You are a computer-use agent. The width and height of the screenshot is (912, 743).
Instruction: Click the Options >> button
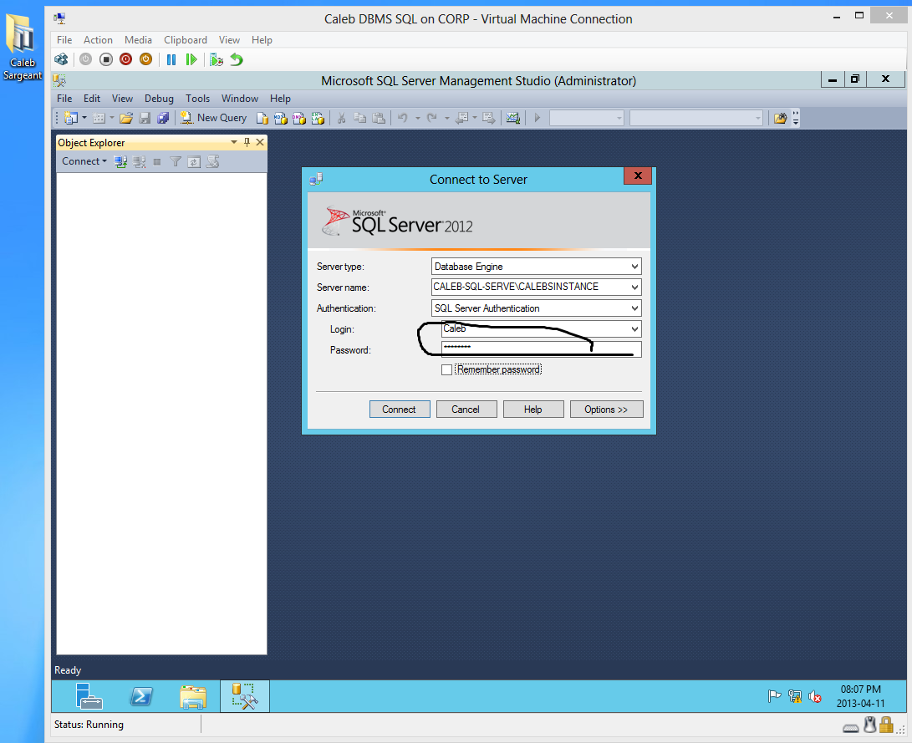[607, 410]
